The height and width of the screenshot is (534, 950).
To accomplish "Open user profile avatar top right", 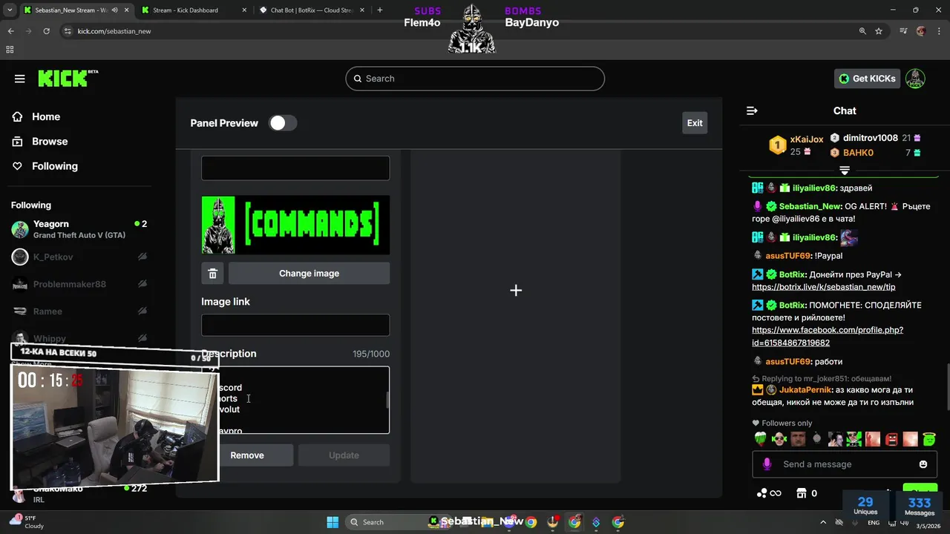I will pos(915,79).
